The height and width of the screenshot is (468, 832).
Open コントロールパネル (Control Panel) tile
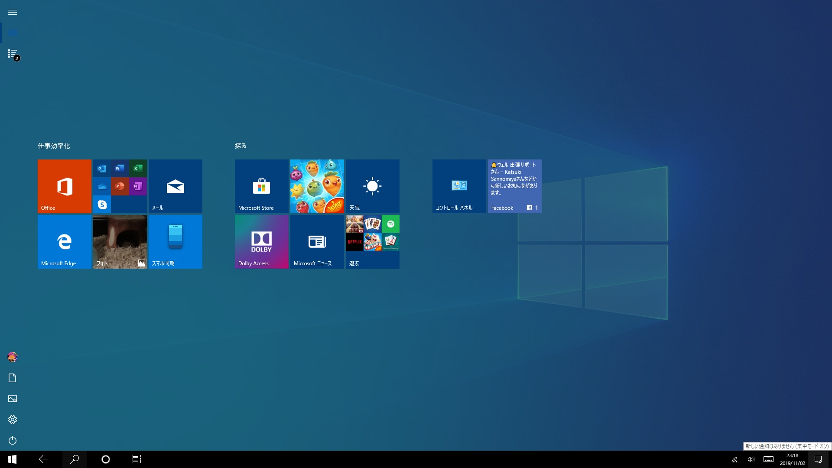tap(459, 186)
